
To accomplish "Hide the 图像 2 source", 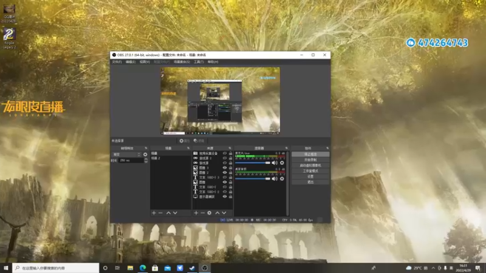I will [x=225, y=172].
